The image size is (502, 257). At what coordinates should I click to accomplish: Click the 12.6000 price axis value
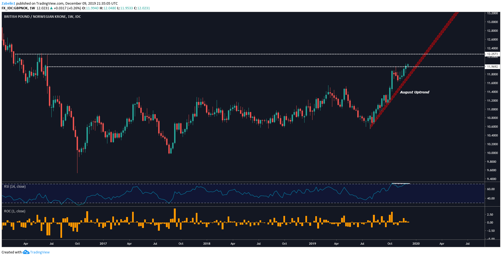(x=492, y=39)
